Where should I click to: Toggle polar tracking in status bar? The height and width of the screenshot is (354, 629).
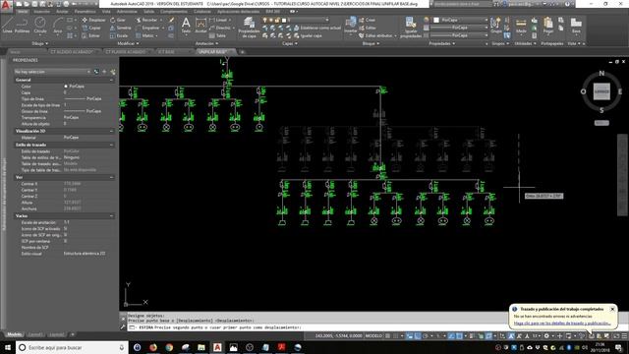coord(426,336)
